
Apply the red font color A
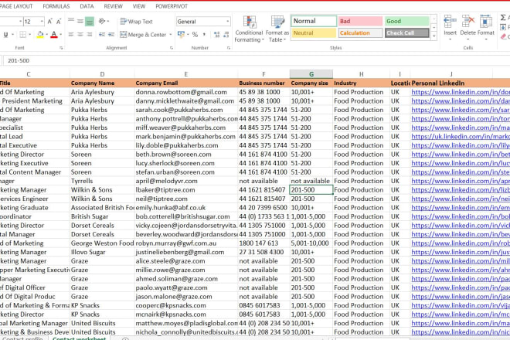pos(54,35)
